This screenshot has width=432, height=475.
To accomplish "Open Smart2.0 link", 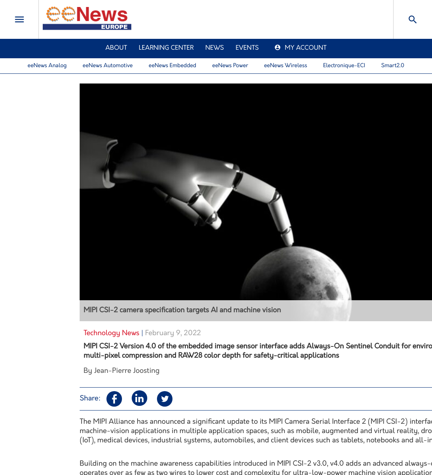I will coord(392,65).
